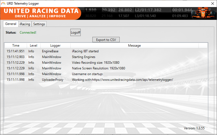Select the 'Working with:https://www.unitedracingdata.com' message
Screen dimensions: 217x135
pyautogui.click(x=122, y=80)
